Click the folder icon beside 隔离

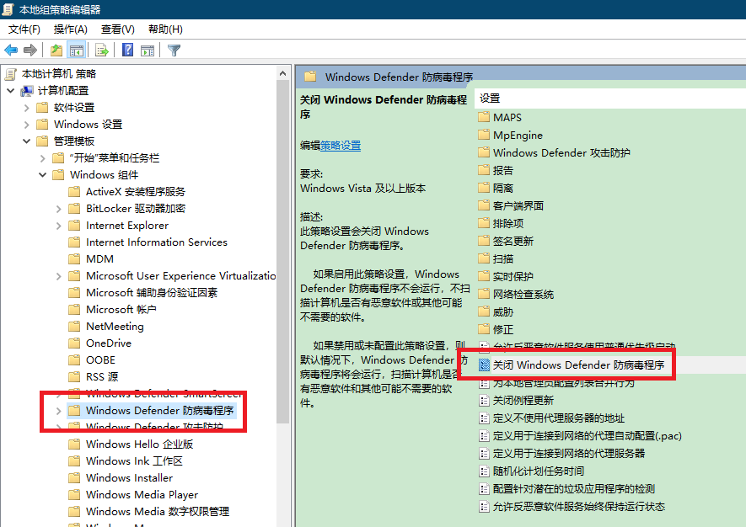(x=484, y=188)
